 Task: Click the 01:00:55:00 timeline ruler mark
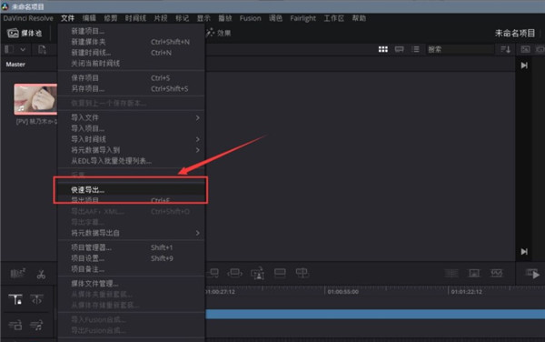342,292
